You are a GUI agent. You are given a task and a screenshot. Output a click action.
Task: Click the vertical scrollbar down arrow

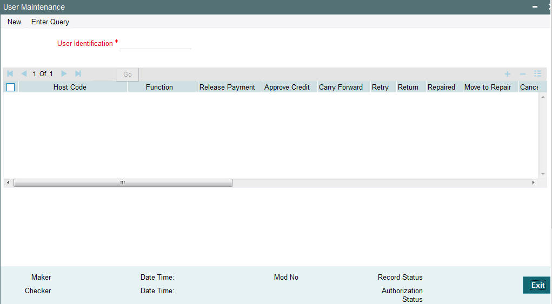[543, 174]
